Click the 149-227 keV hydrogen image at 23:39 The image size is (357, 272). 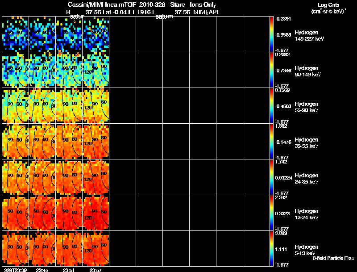[x=16, y=34]
